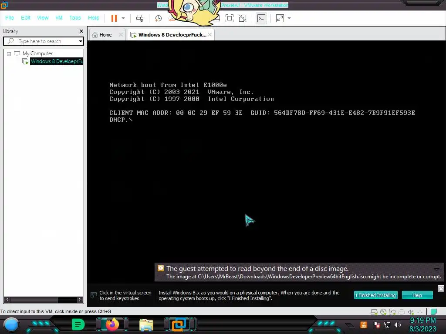Click the network adapter status icon
Viewport: 446px width, 334px height.
(392, 312)
